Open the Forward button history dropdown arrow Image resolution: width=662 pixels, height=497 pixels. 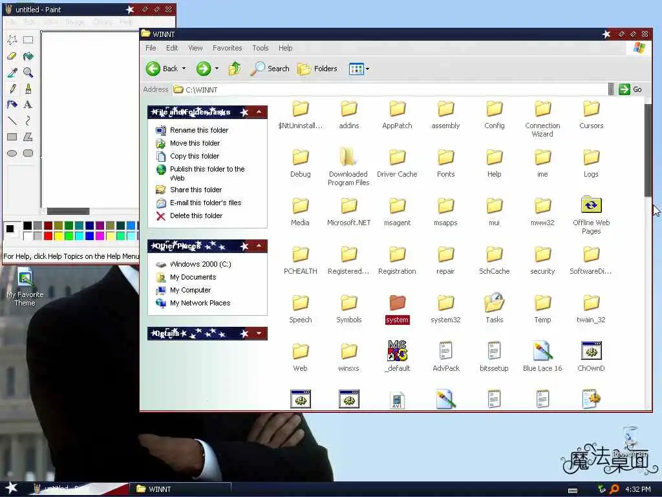tap(217, 69)
